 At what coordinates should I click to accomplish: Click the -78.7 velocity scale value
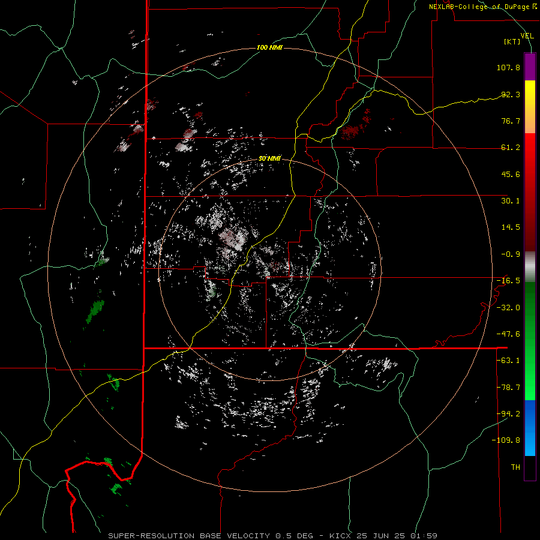[508, 388]
